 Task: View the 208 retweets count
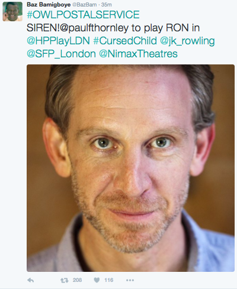77,280
